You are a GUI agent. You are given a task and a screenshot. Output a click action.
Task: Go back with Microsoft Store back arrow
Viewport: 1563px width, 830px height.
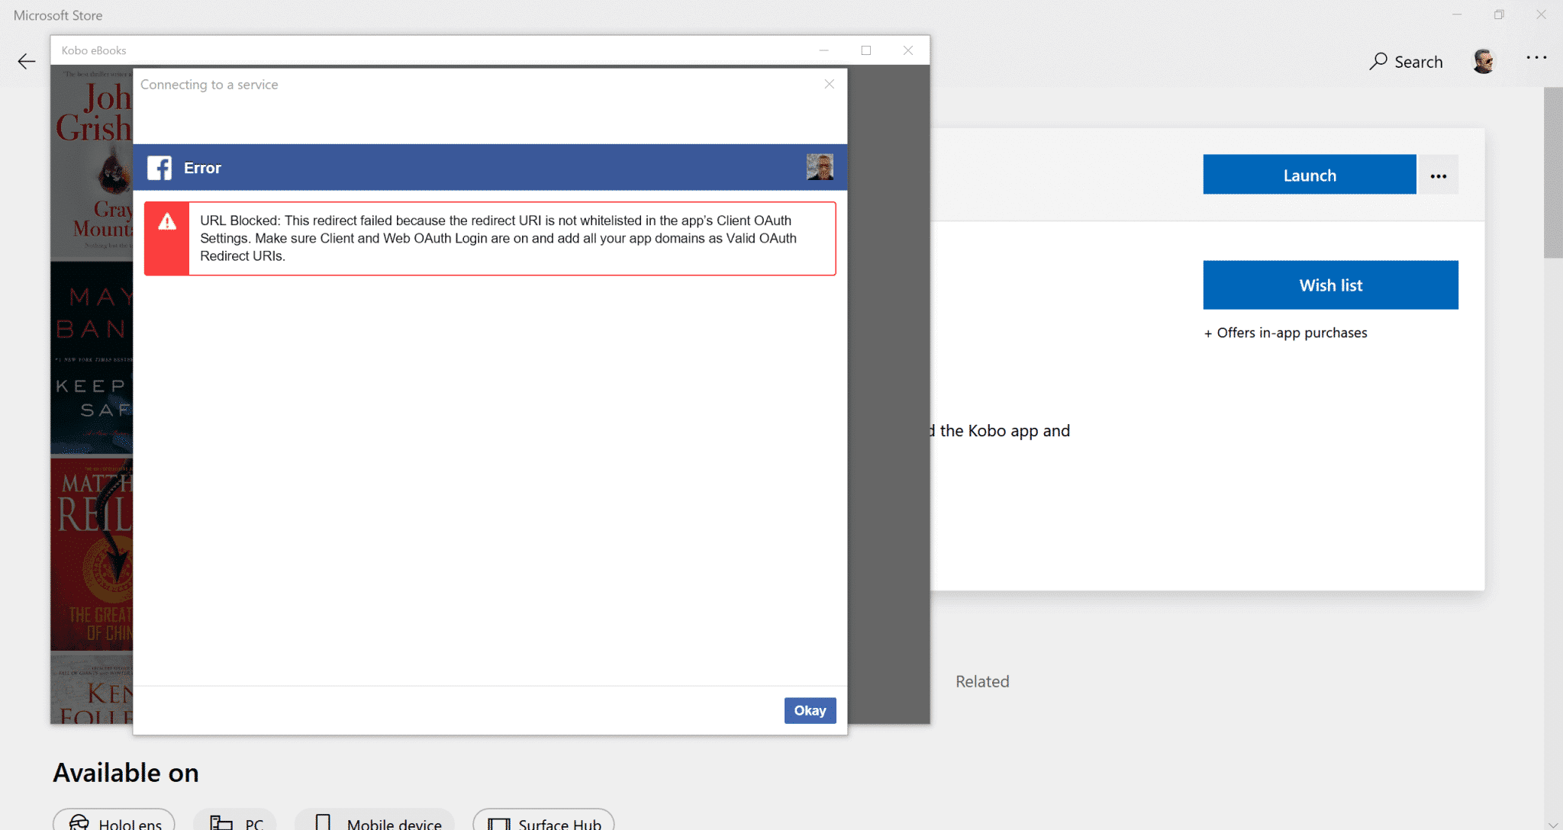click(x=27, y=62)
